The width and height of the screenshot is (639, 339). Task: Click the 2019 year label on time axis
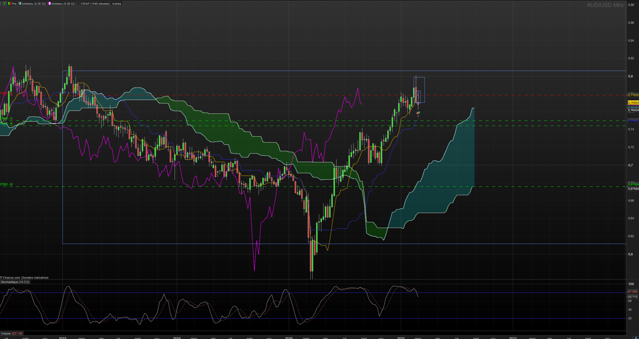[x=177, y=338]
